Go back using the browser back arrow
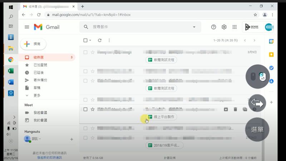The height and width of the screenshot is (161, 286). point(24,15)
